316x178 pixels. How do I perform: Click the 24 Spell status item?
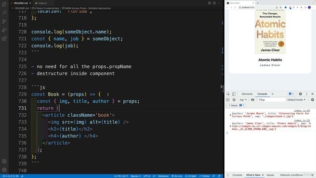tap(191, 176)
